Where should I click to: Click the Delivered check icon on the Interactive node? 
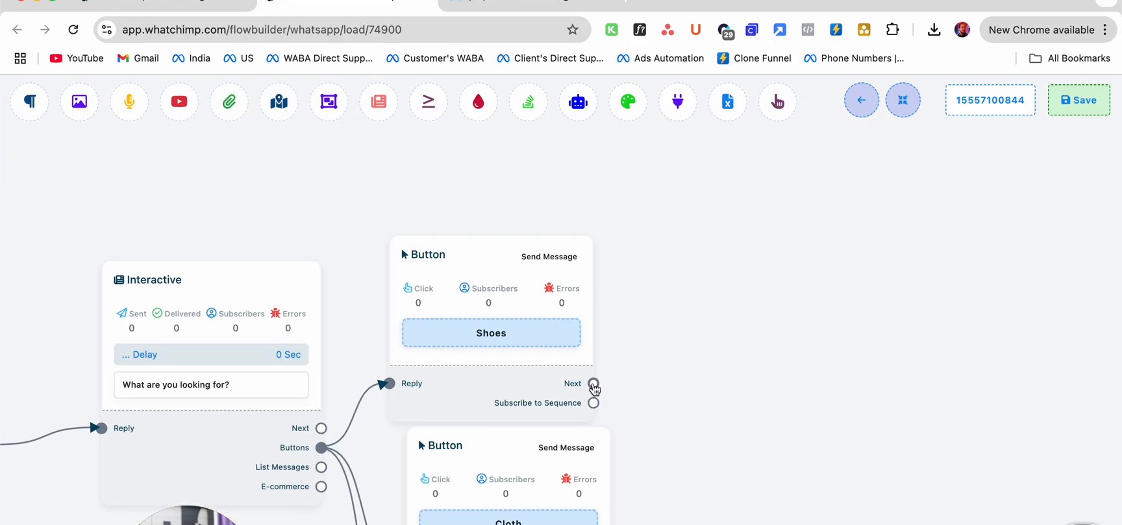157,313
